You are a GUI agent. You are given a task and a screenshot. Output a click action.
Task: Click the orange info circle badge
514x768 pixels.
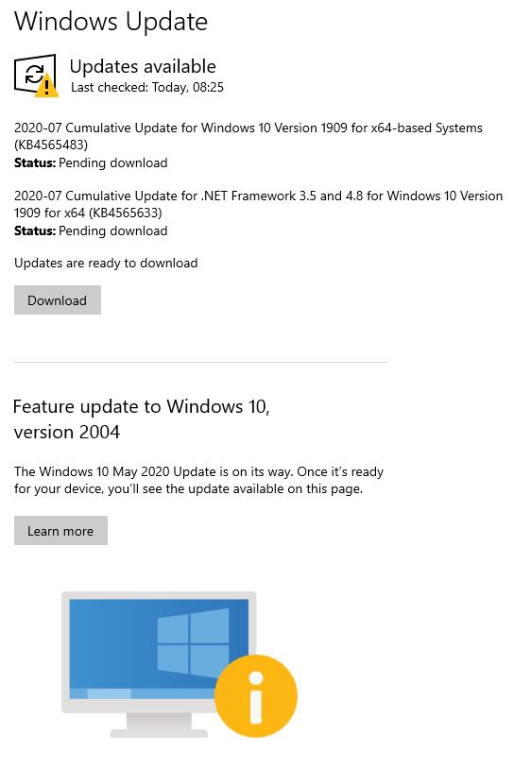[x=256, y=696]
